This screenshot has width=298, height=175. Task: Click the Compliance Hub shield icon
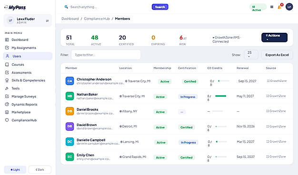[x=7, y=120]
